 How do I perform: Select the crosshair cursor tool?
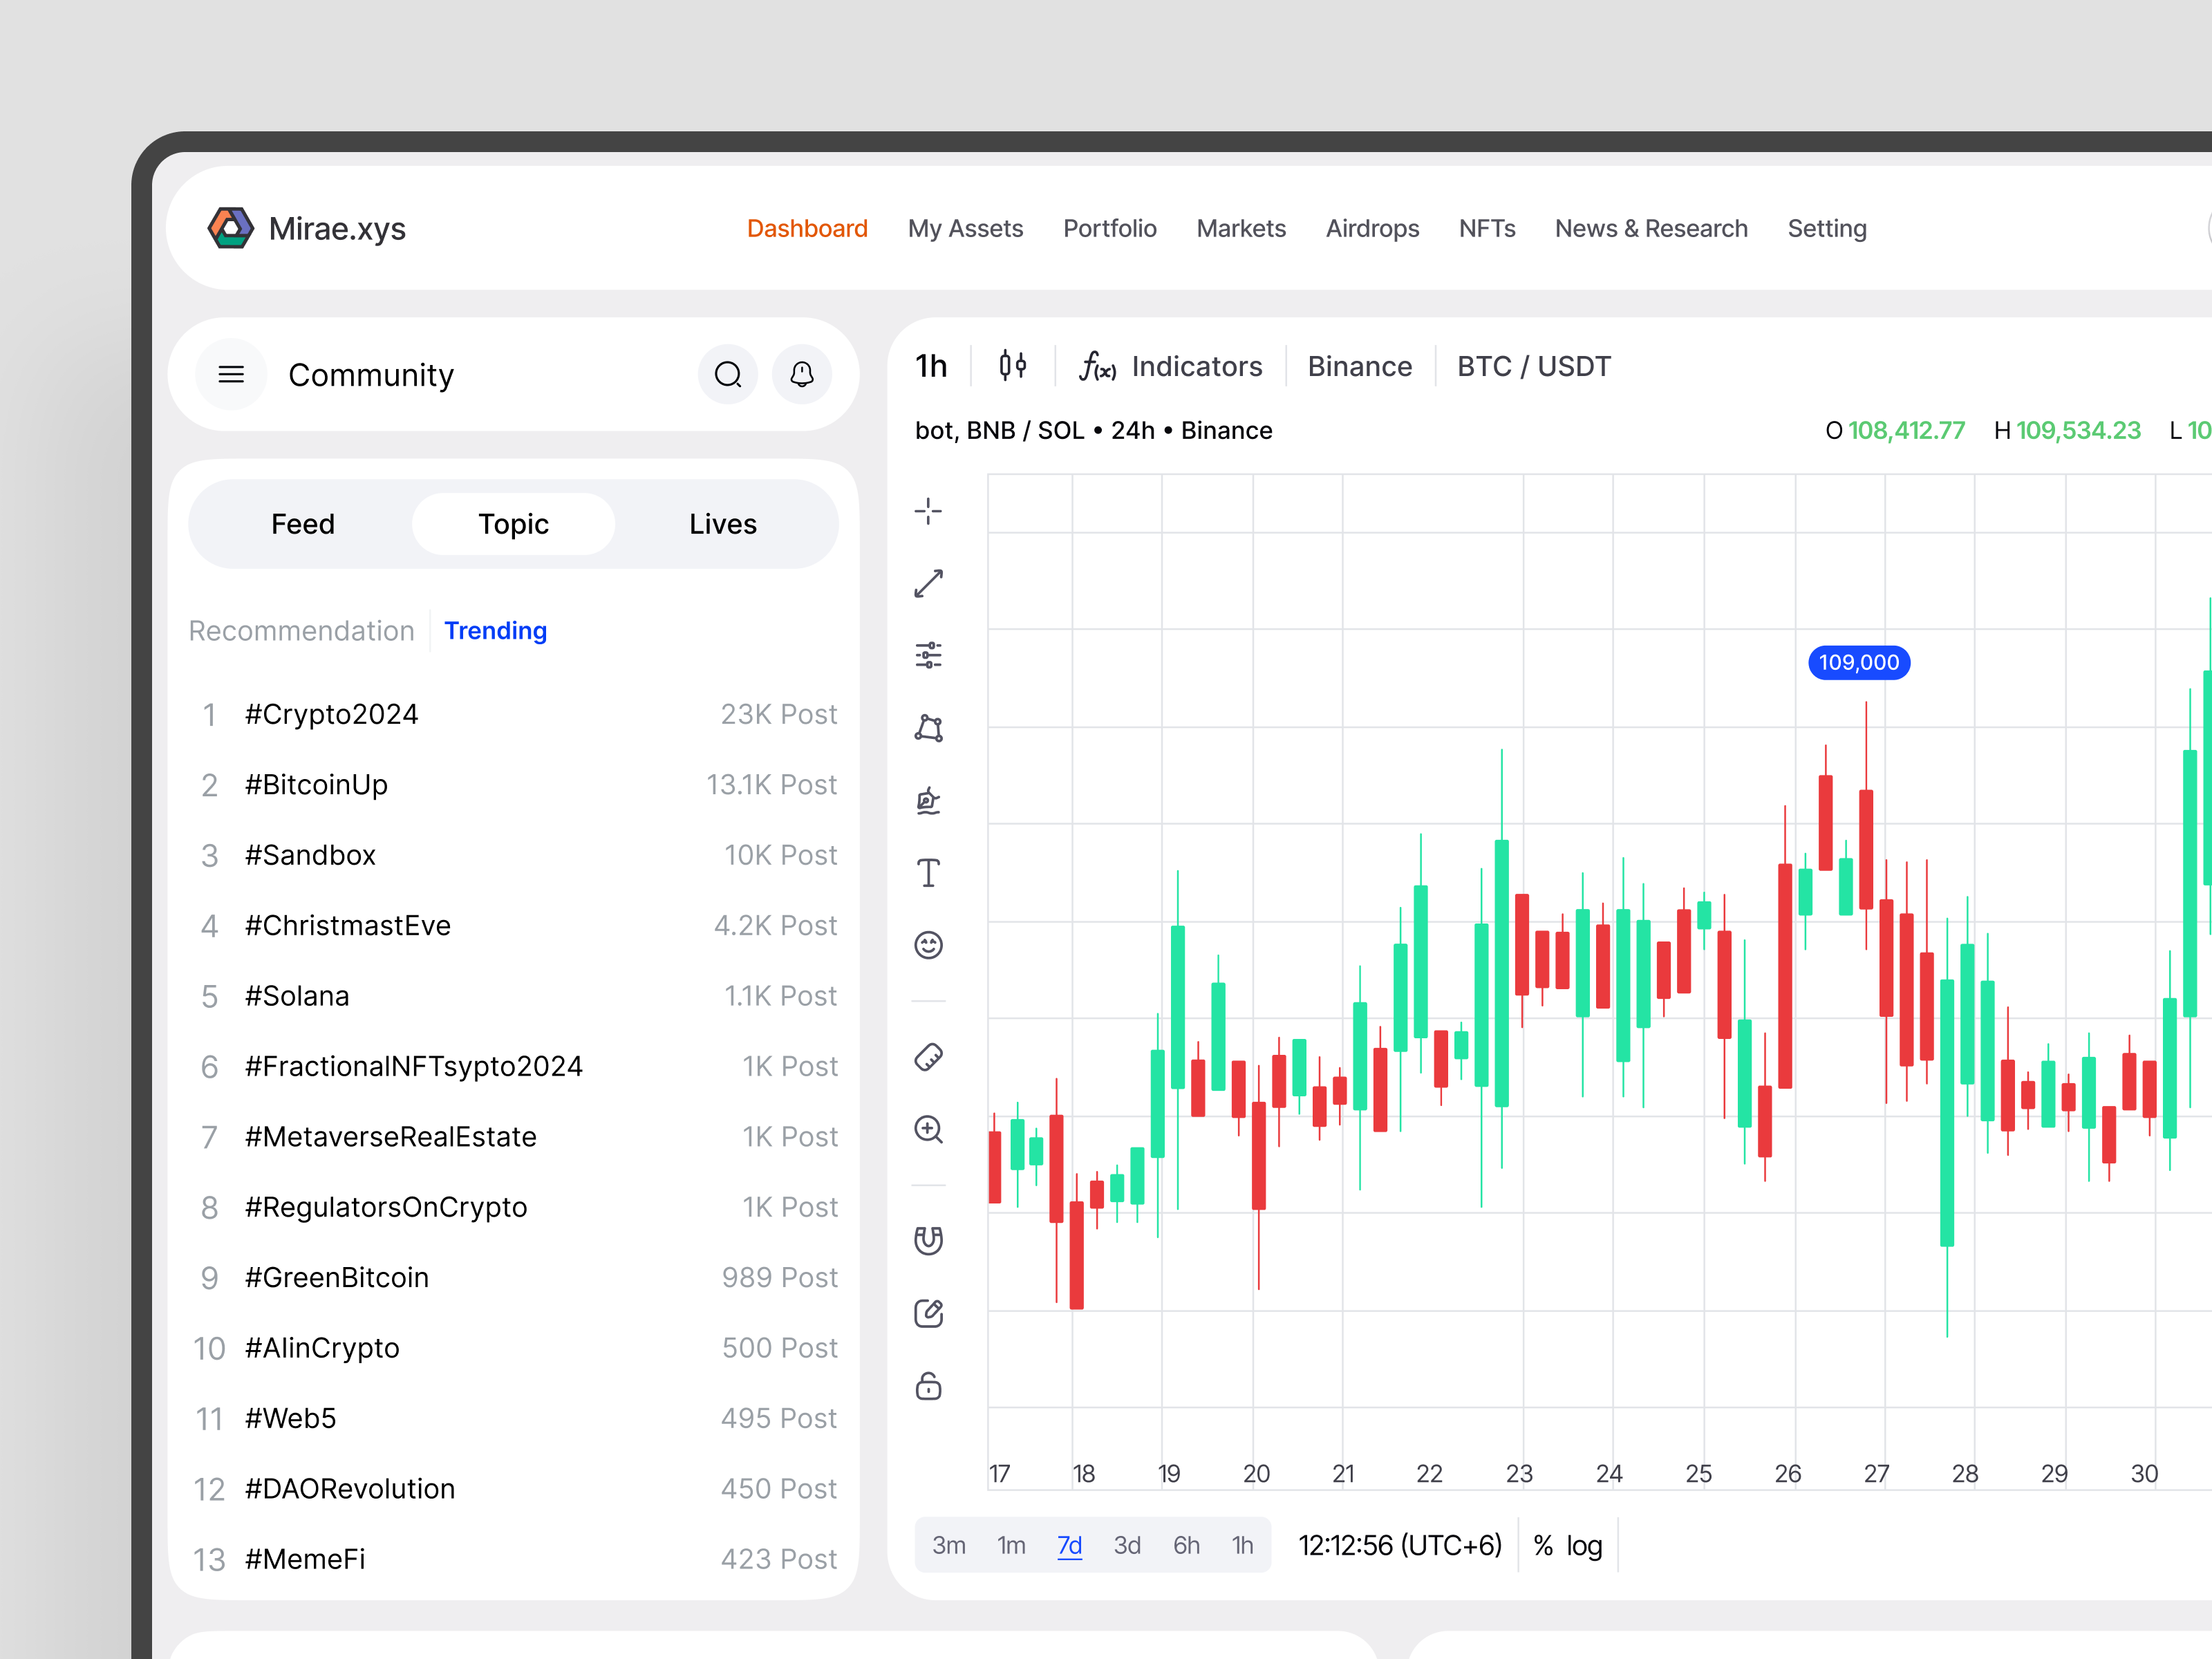pyautogui.click(x=928, y=511)
